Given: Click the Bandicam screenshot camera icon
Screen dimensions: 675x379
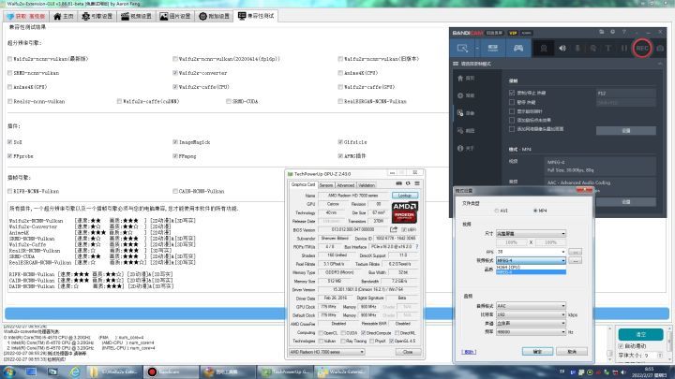Looking at the screenshot, I should click(x=660, y=47).
